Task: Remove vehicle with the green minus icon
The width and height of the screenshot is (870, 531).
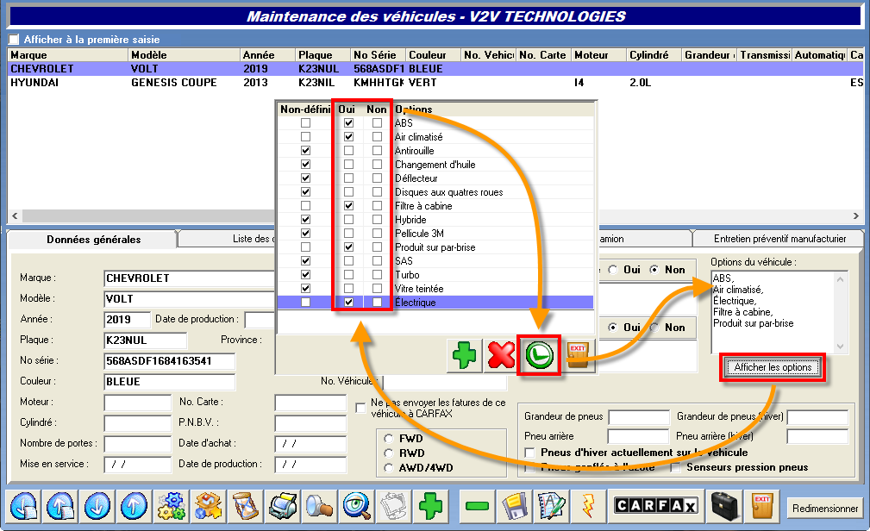Action: pyautogui.click(x=477, y=506)
